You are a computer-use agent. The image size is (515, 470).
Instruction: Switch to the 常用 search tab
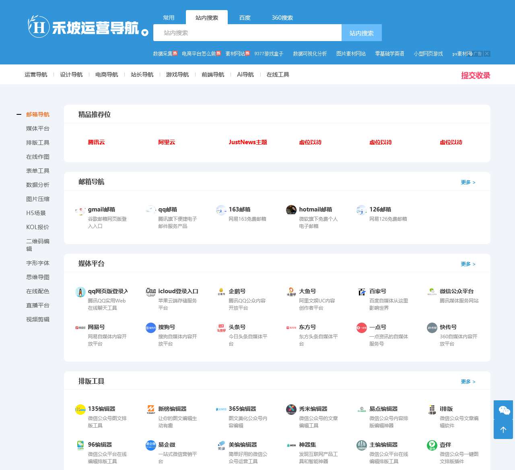pos(169,18)
